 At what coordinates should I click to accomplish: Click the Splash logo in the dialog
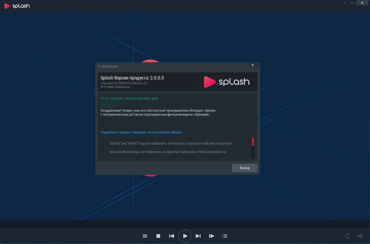pos(227,82)
